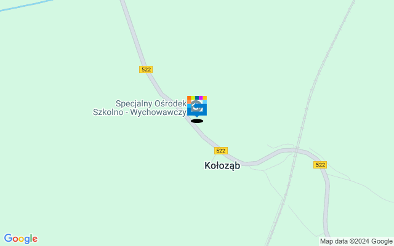Click the grey glyph inside the marker
The height and width of the screenshot is (246, 394).
[196, 106]
